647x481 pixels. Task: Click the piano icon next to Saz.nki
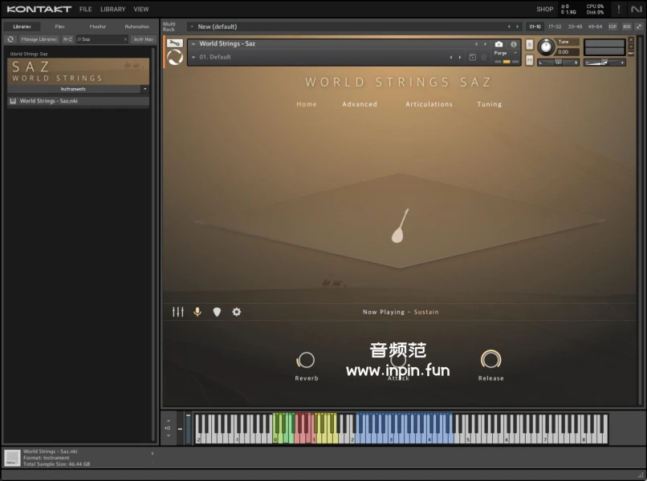pos(13,101)
